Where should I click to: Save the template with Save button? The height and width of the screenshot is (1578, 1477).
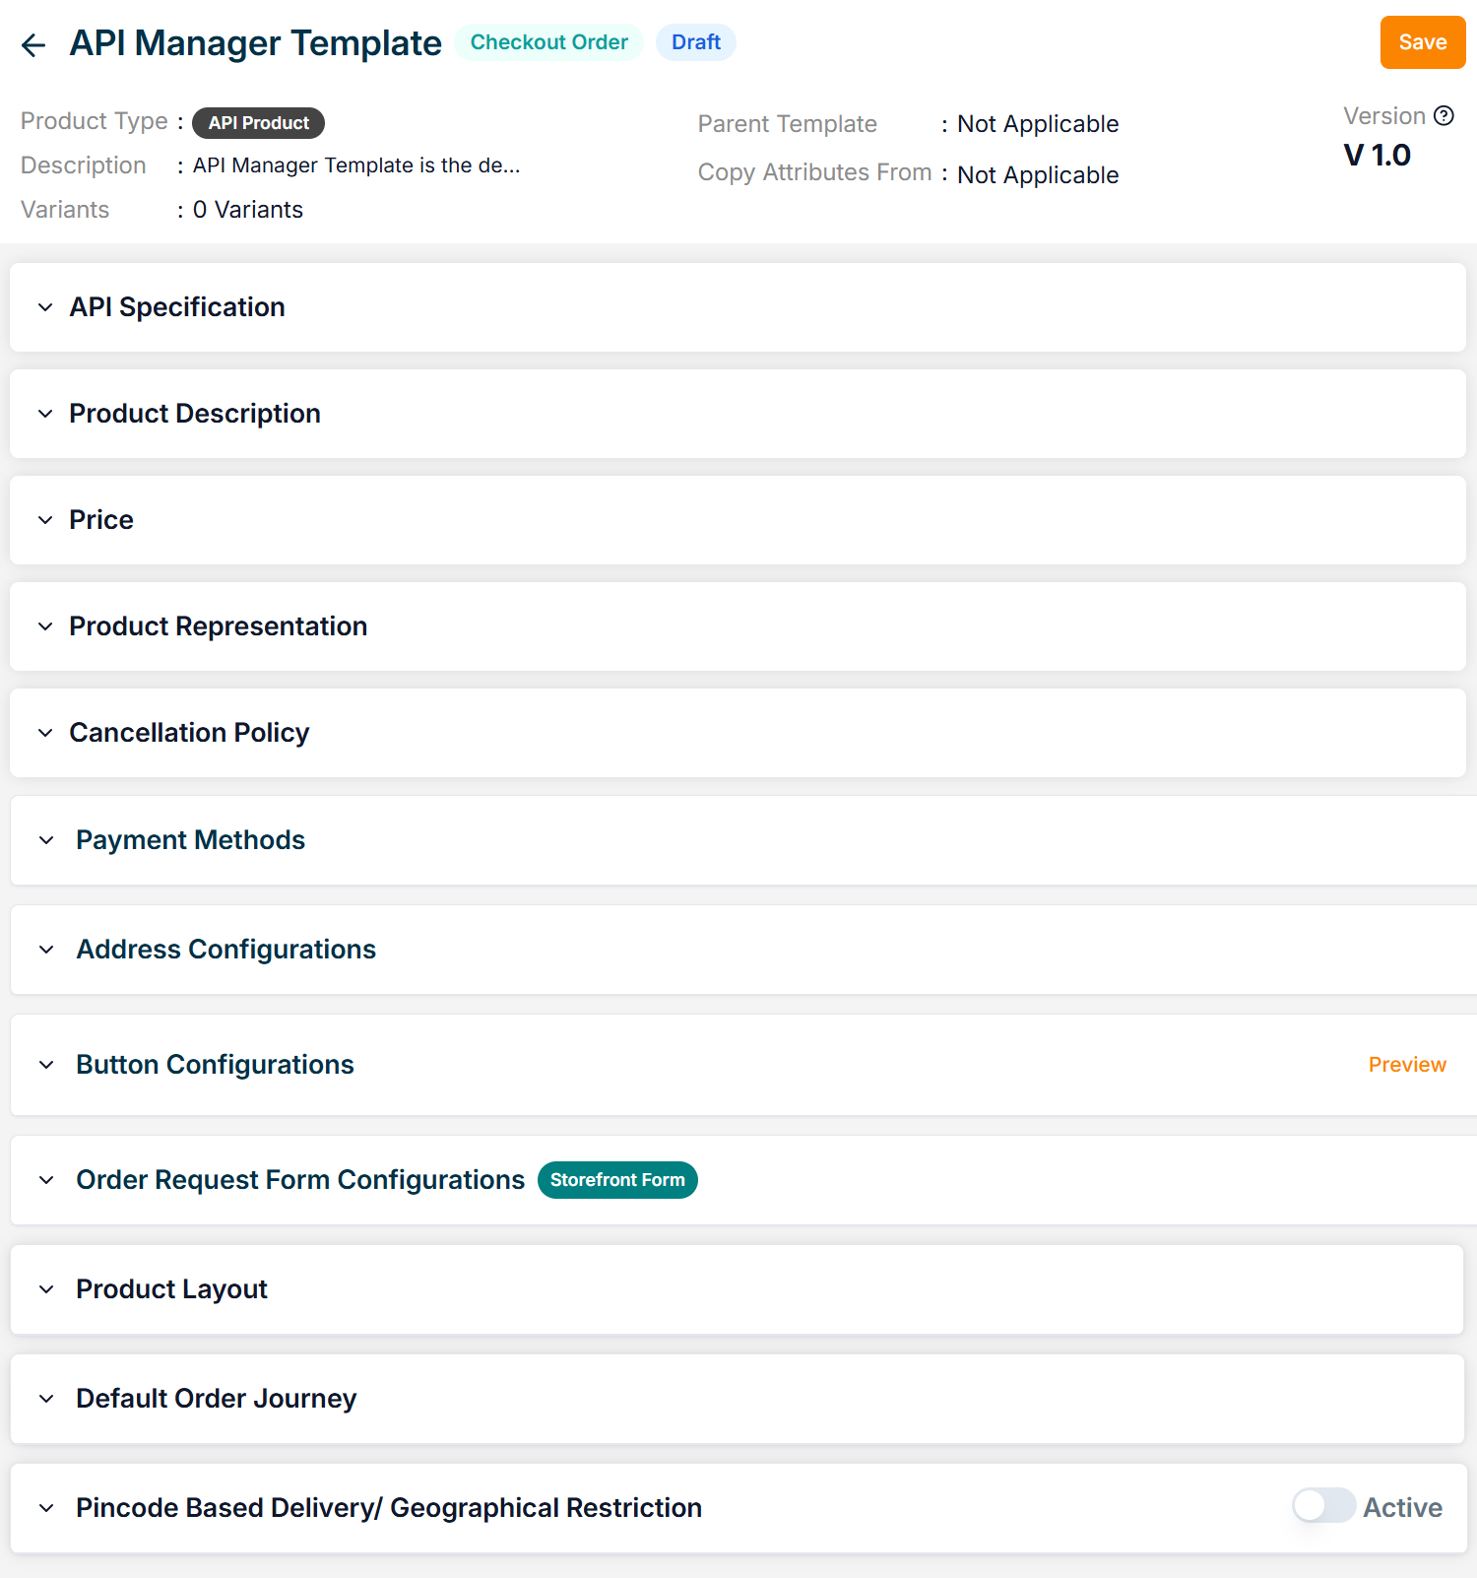pos(1422,42)
